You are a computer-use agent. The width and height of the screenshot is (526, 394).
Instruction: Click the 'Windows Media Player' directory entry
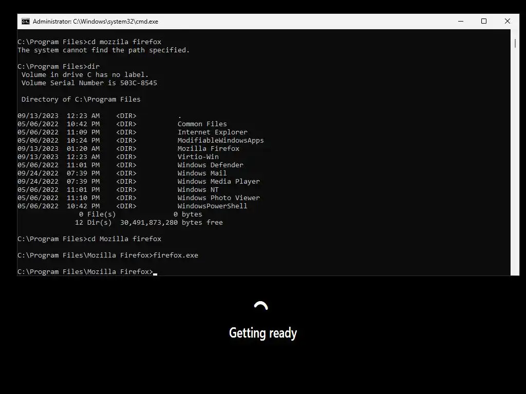(x=218, y=181)
